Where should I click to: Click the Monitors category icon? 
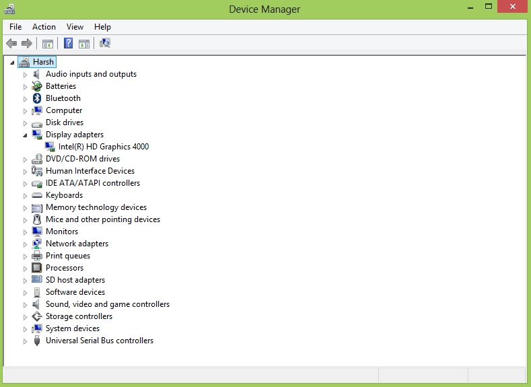pos(37,232)
